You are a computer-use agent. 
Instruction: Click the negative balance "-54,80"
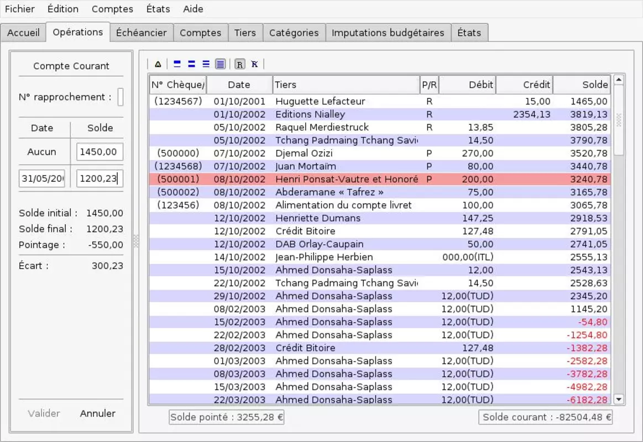(593, 322)
